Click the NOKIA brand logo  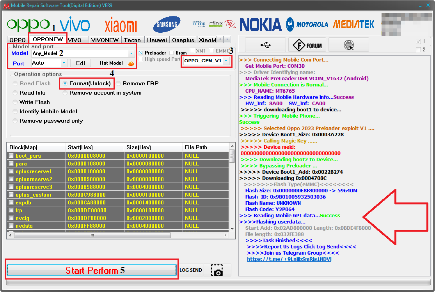point(261,25)
